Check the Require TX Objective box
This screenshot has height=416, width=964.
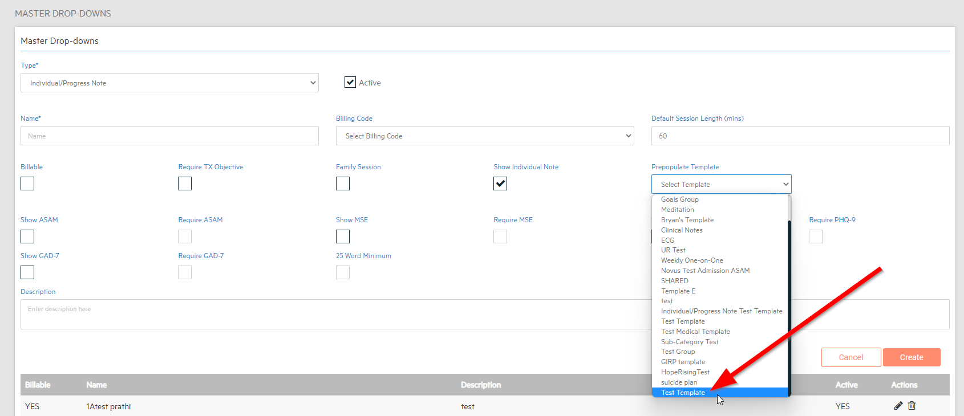pos(185,183)
